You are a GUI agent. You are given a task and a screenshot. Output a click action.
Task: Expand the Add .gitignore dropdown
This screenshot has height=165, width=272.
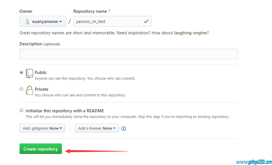tap(43, 128)
